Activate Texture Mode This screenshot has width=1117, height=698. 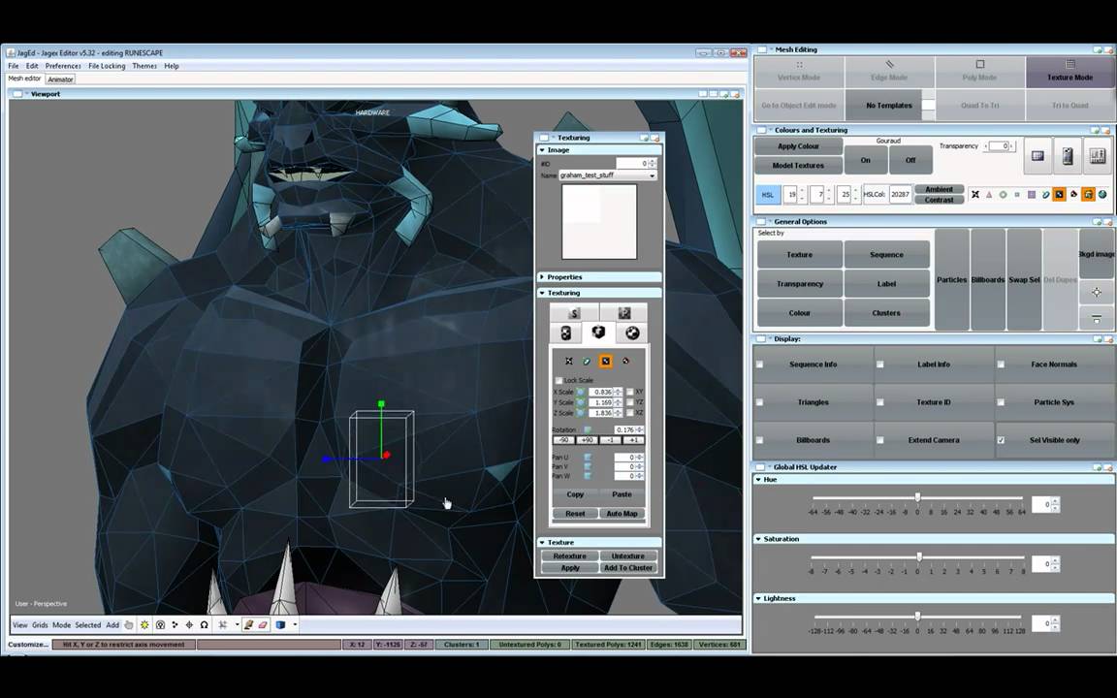(1070, 72)
